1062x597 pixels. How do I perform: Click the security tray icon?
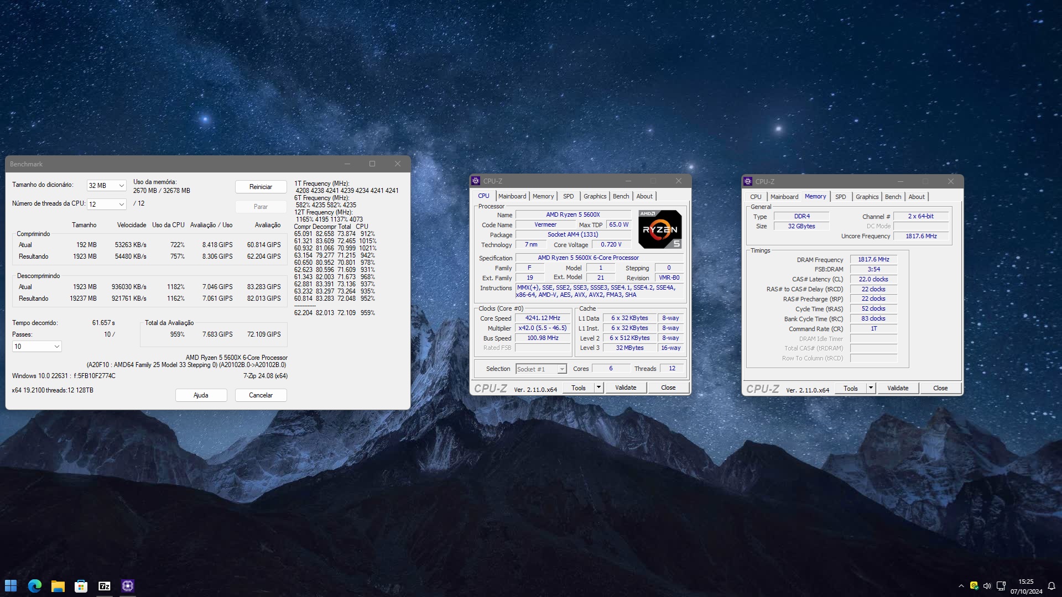tap(973, 586)
